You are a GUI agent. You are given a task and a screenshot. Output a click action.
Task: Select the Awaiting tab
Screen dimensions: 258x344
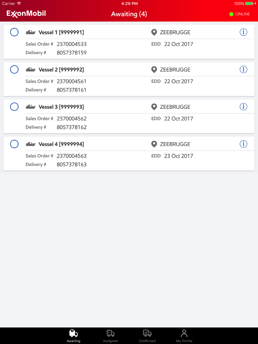74,336
